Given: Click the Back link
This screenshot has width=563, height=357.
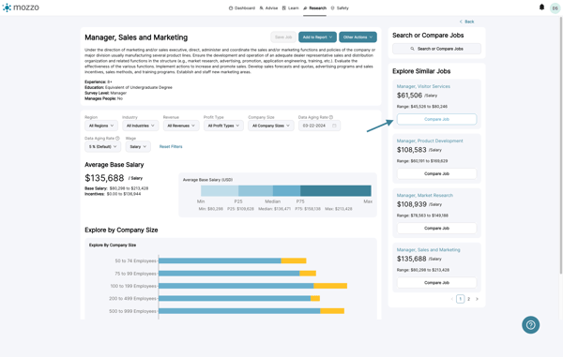Looking at the screenshot, I should (467, 22).
